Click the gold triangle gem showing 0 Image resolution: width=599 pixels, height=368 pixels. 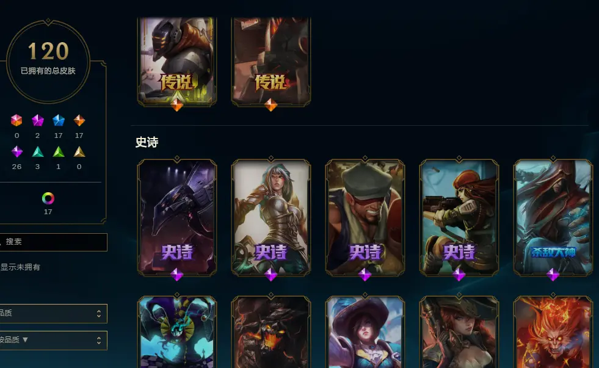(79, 152)
